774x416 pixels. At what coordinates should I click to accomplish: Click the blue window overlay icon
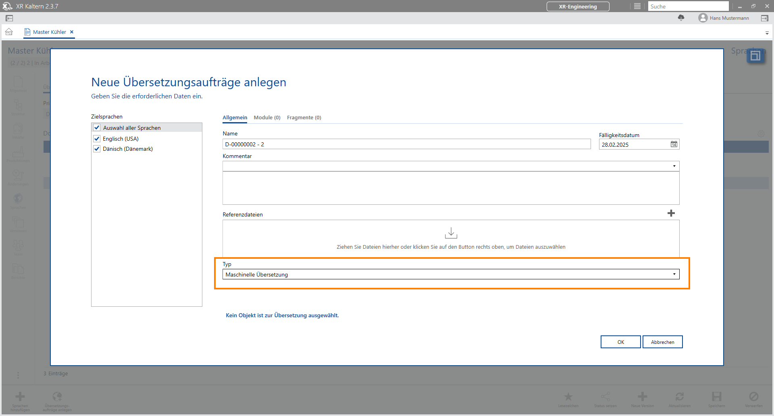756,56
